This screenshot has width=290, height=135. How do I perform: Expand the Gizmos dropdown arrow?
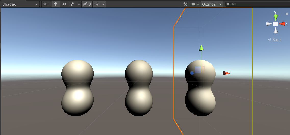pyautogui.click(x=220, y=4)
